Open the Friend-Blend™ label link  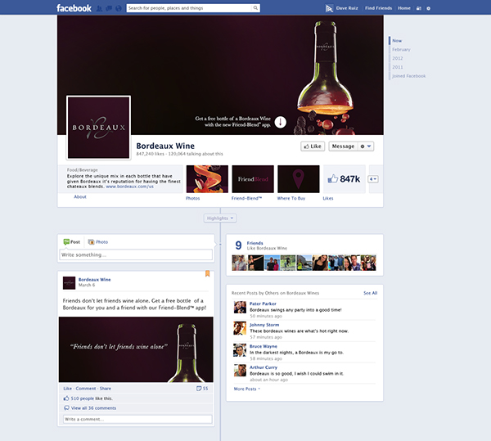tap(246, 198)
